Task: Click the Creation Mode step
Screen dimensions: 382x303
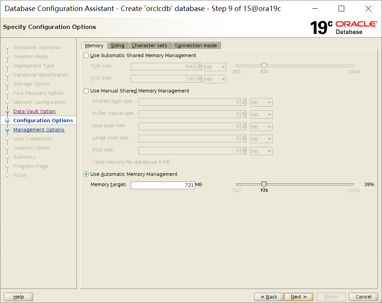Action: tap(31, 56)
